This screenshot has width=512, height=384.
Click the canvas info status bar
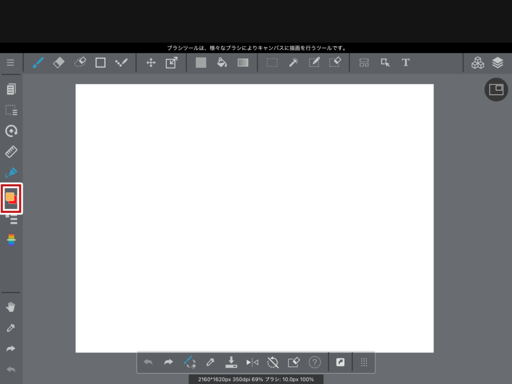(x=256, y=379)
